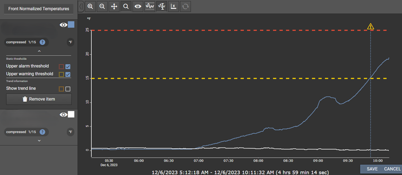The image size is (402, 175).
Task: Click the zoom in magnifier icon
Action: click(x=90, y=7)
